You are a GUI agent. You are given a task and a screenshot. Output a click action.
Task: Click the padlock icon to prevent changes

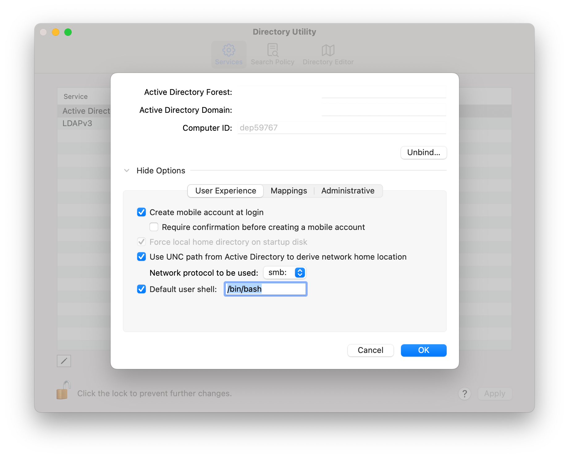pos(63,390)
